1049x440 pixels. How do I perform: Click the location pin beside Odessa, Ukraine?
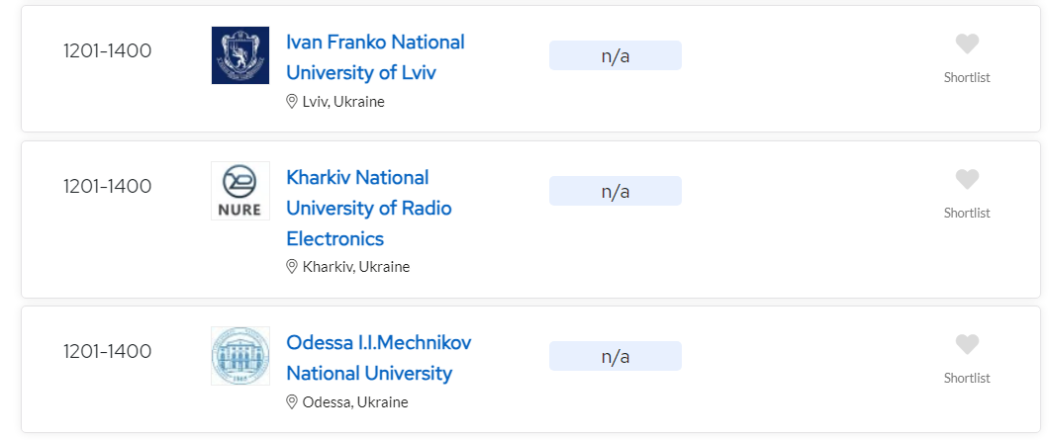coord(292,401)
